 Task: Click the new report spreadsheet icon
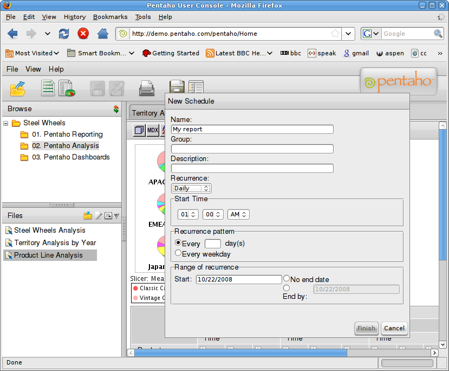(48, 88)
